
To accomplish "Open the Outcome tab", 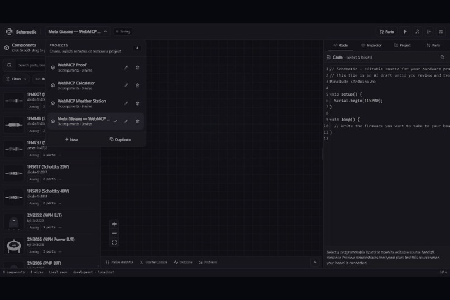I will coord(183,262).
